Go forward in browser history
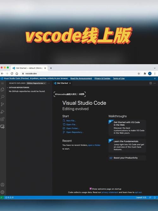Screen dimensions: 158x211 pyautogui.click(x=7, y=73)
